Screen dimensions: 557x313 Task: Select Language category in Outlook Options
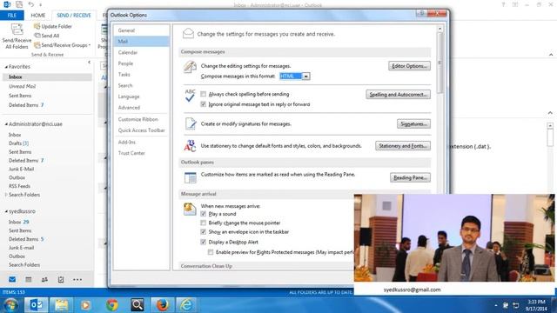(x=141, y=97)
